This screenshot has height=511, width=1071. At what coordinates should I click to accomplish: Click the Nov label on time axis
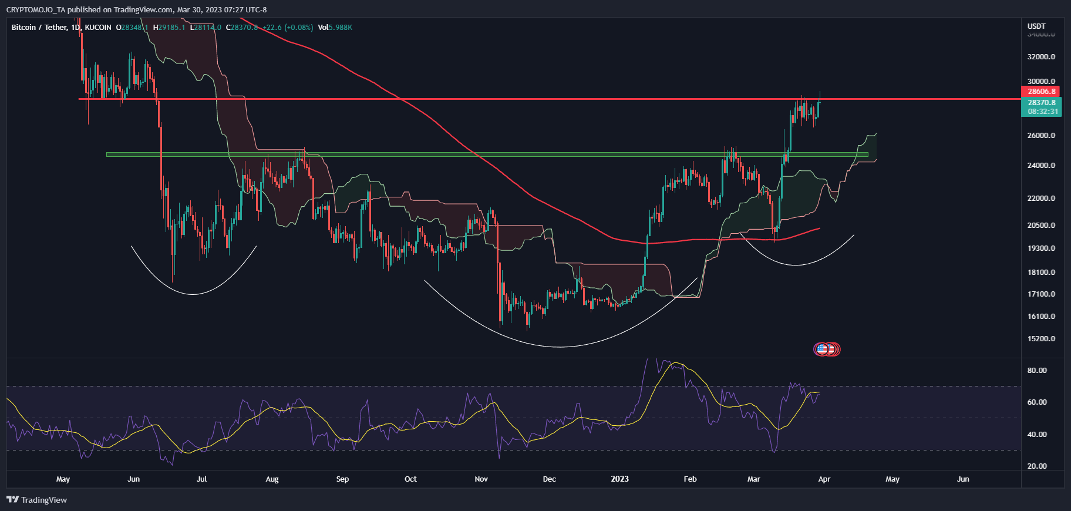481,479
